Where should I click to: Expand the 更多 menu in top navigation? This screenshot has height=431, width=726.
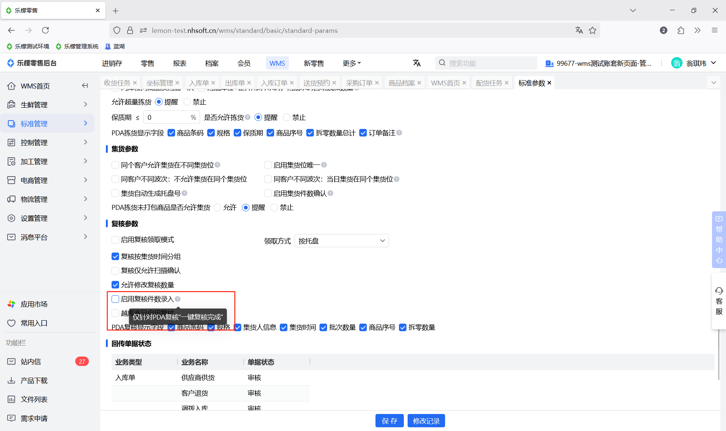click(352, 63)
